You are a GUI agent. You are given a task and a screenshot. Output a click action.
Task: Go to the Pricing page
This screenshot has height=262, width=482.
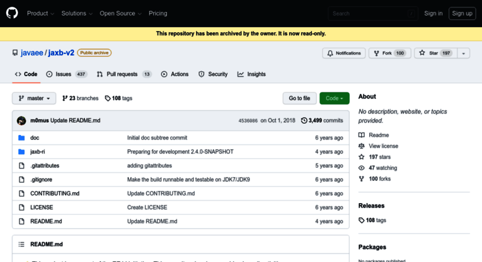[x=158, y=13]
